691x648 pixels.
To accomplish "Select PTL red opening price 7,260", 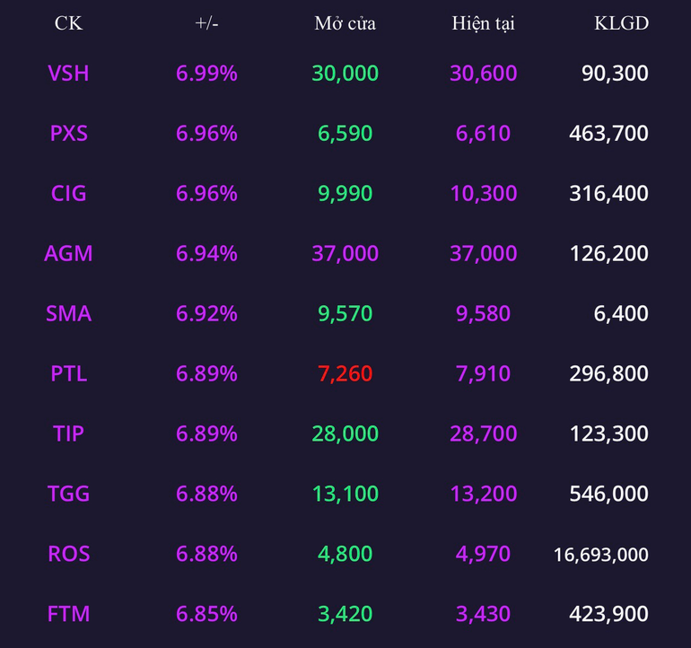I will pyautogui.click(x=345, y=373).
